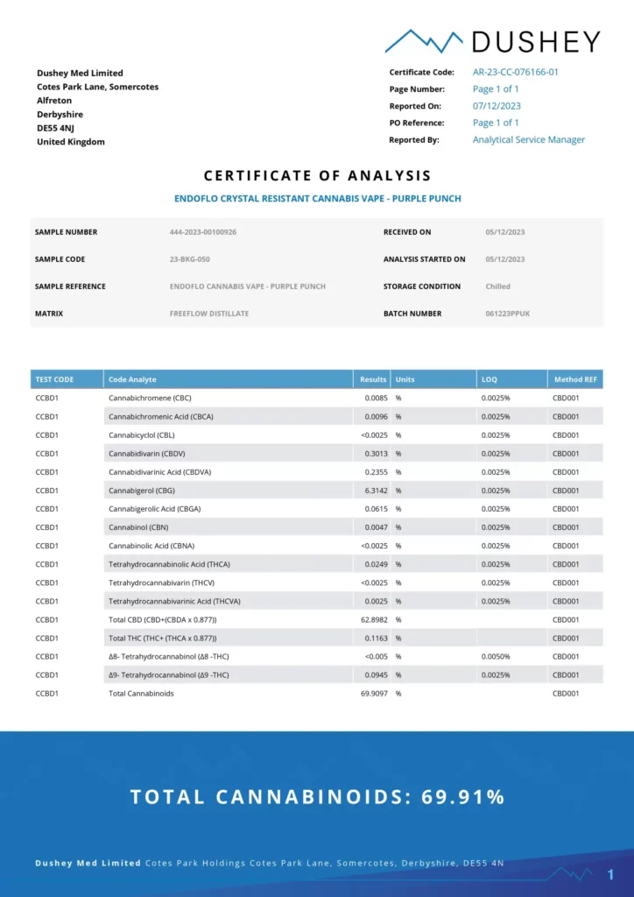Click the CBDV result value 0.3013
The width and height of the screenshot is (634, 897).
pos(377,454)
